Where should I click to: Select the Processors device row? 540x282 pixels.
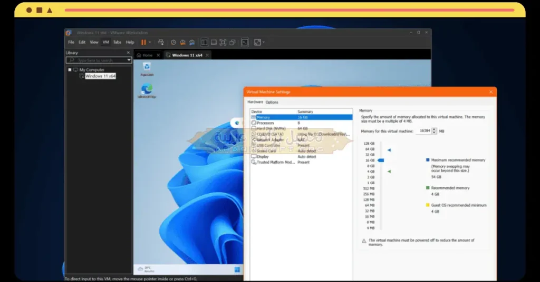point(302,123)
